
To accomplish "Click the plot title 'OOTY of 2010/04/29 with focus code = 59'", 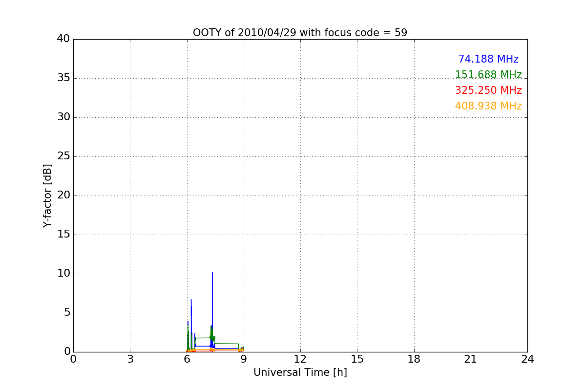I will [x=300, y=33].
